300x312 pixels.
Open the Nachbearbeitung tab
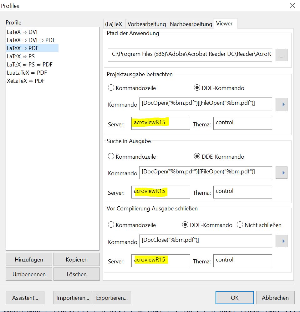pos(191,24)
